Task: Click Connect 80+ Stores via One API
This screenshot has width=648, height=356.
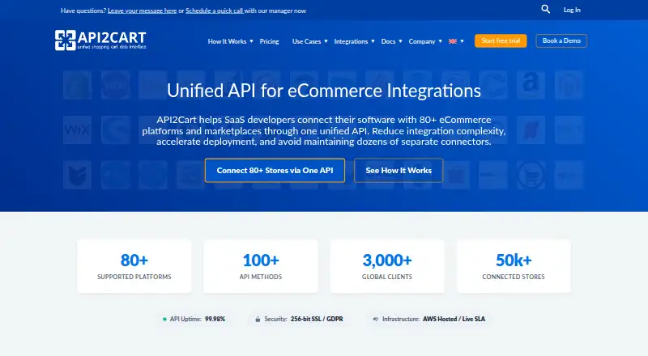Action: click(275, 170)
